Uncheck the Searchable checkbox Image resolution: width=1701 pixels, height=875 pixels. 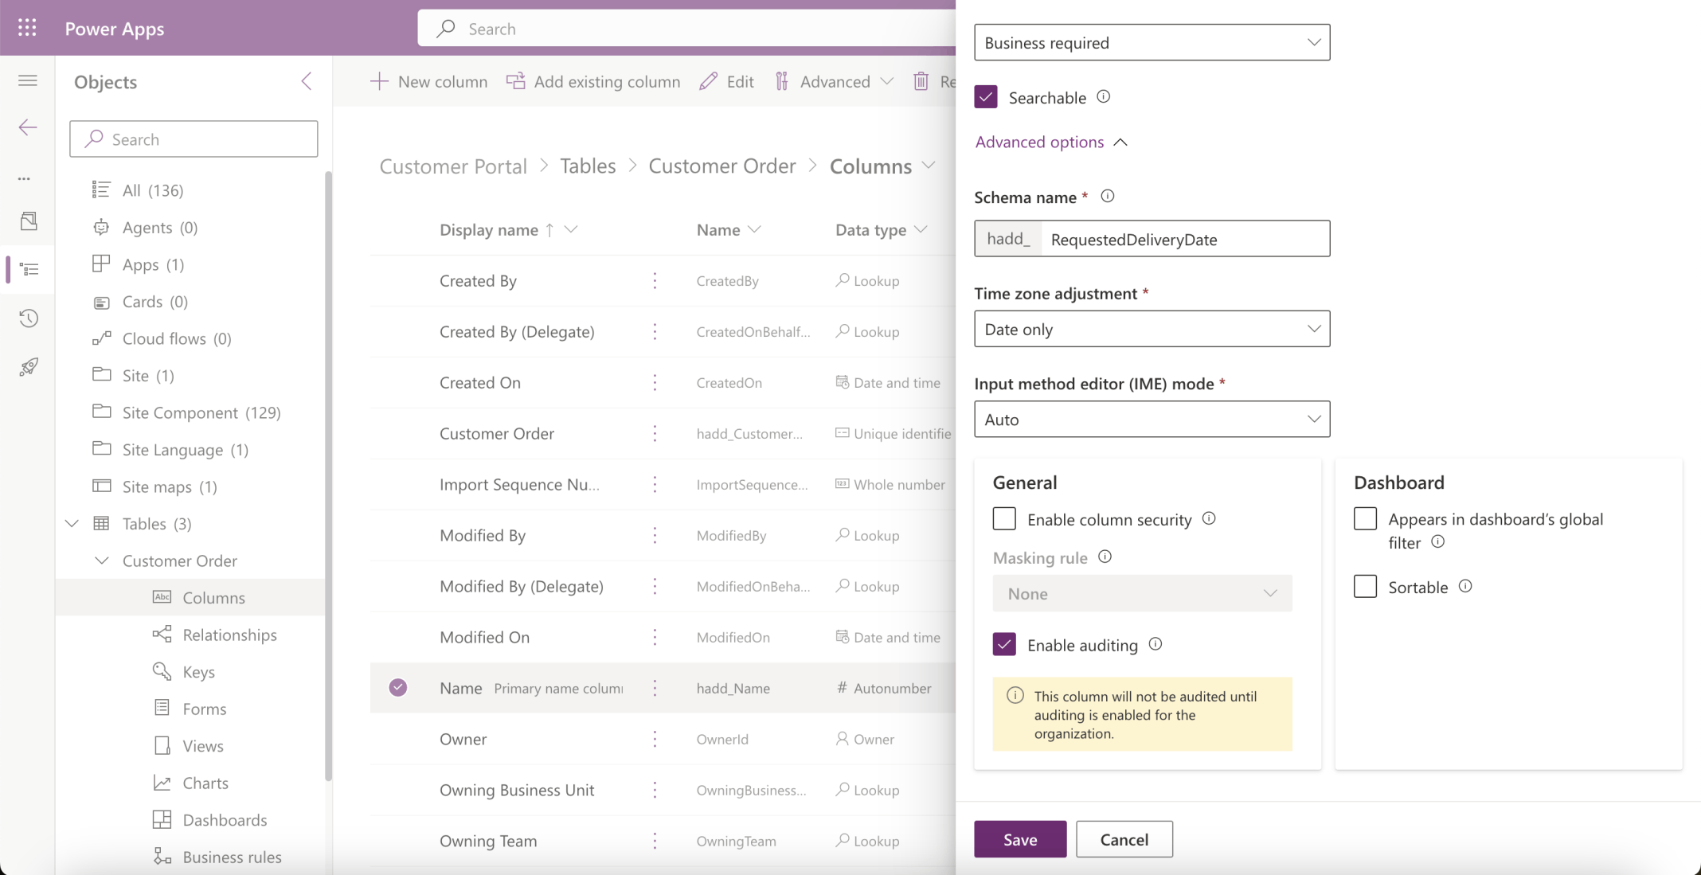(x=986, y=97)
